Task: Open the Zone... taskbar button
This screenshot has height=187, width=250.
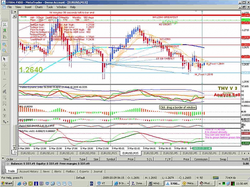Action: [x=138, y=183]
